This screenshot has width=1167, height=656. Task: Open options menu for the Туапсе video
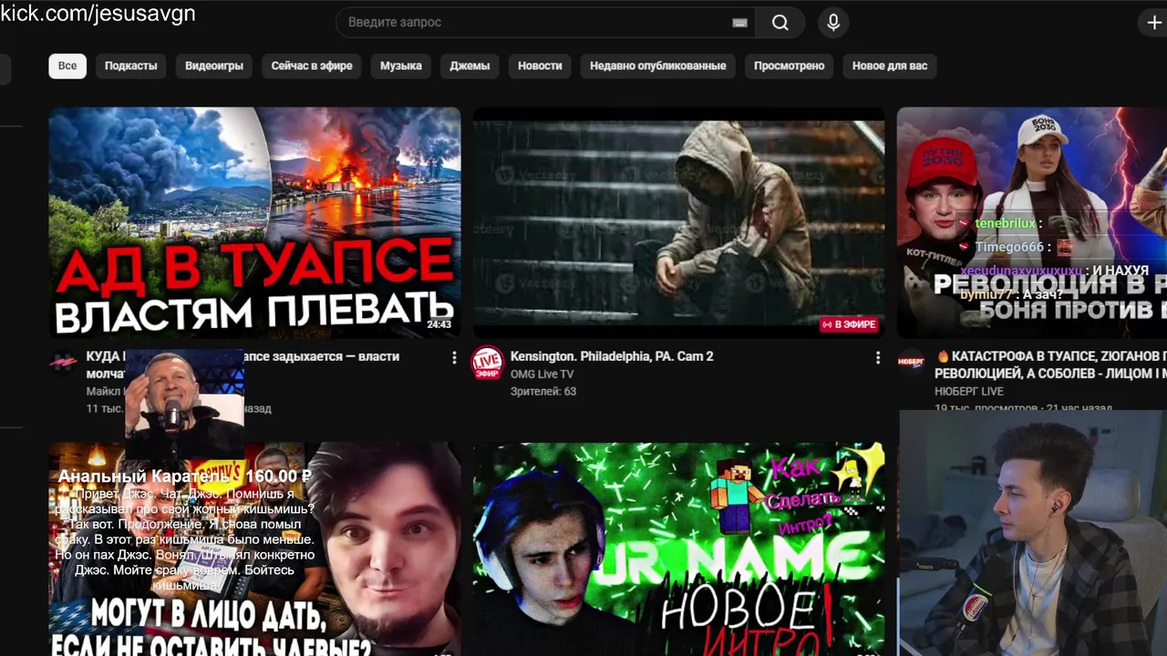(454, 358)
